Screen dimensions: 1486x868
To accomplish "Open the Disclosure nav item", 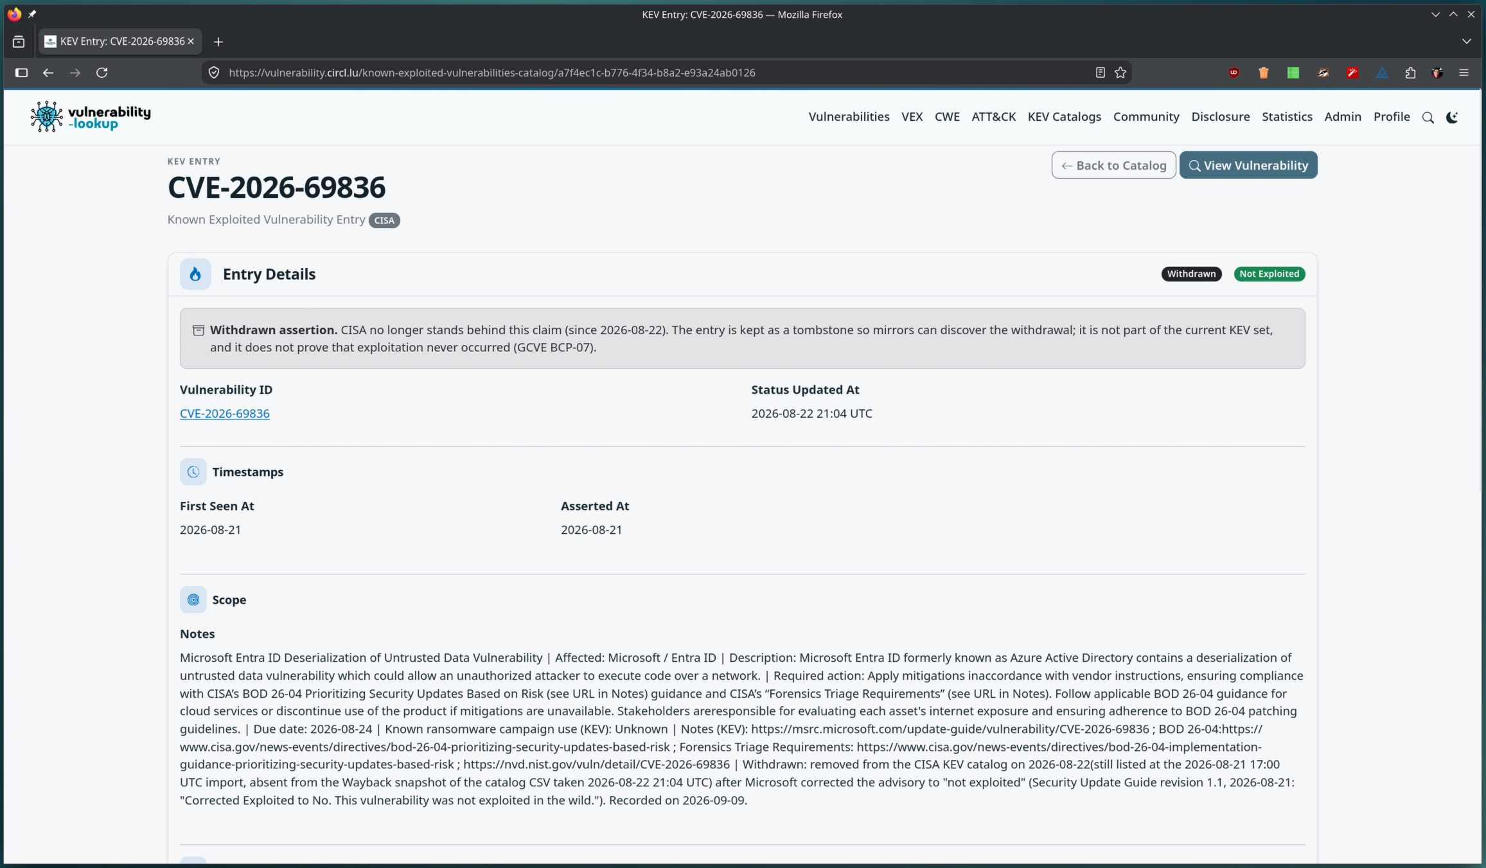I will click(x=1220, y=116).
